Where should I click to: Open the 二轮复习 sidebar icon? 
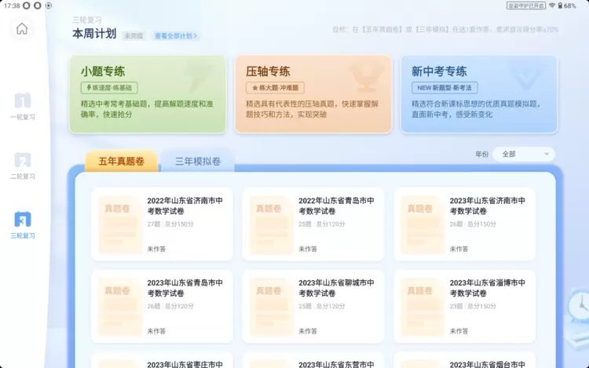point(22,160)
